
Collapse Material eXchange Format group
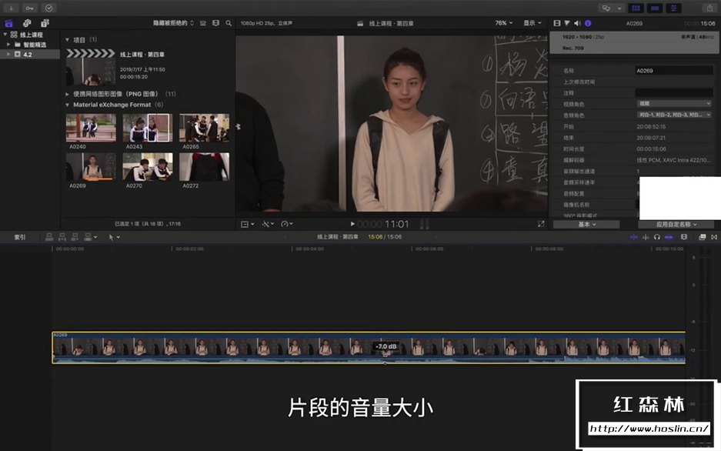pyautogui.click(x=67, y=105)
